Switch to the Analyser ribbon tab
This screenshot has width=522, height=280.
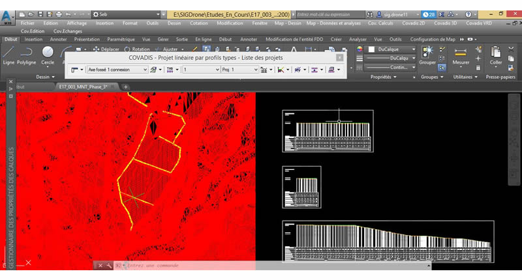point(358,39)
